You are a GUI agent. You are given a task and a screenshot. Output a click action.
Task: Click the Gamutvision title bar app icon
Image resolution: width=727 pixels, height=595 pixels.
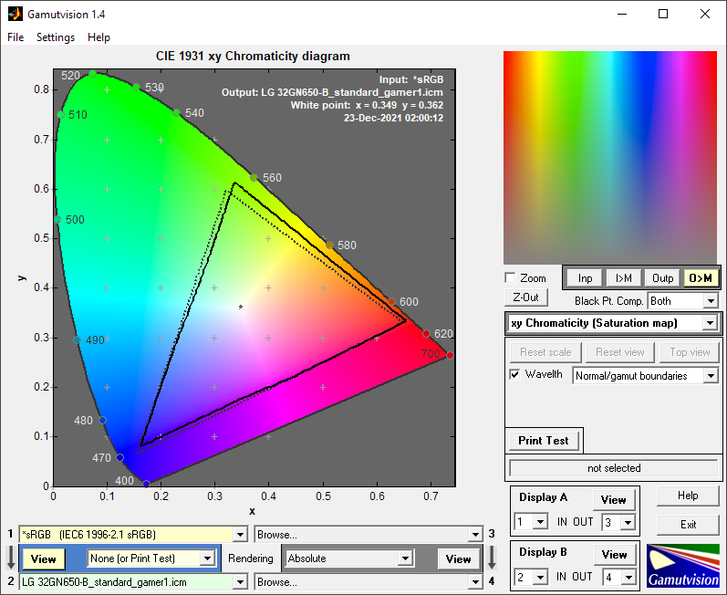click(x=14, y=14)
